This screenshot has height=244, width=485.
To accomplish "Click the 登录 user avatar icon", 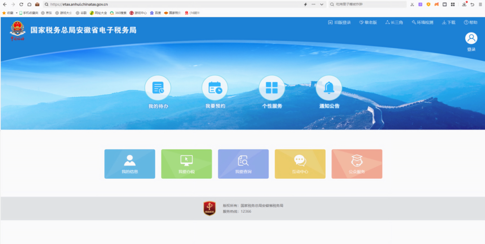I will point(471,38).
